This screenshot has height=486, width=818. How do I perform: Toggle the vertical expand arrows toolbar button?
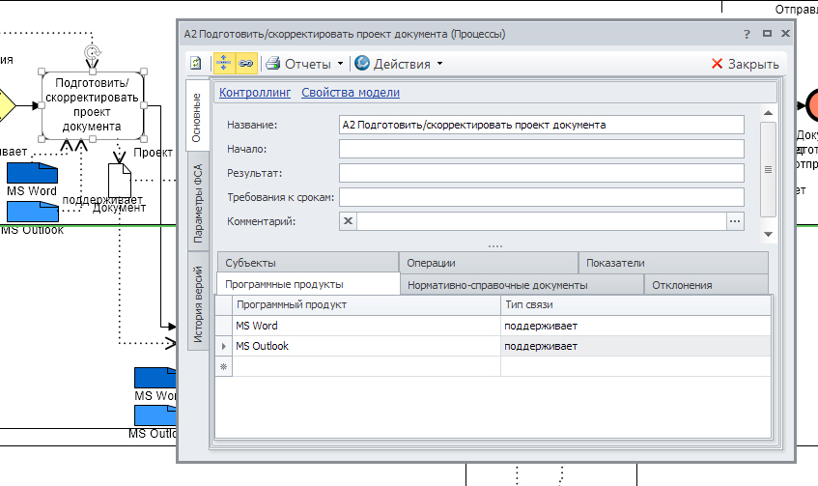click(x=223, y=64)
